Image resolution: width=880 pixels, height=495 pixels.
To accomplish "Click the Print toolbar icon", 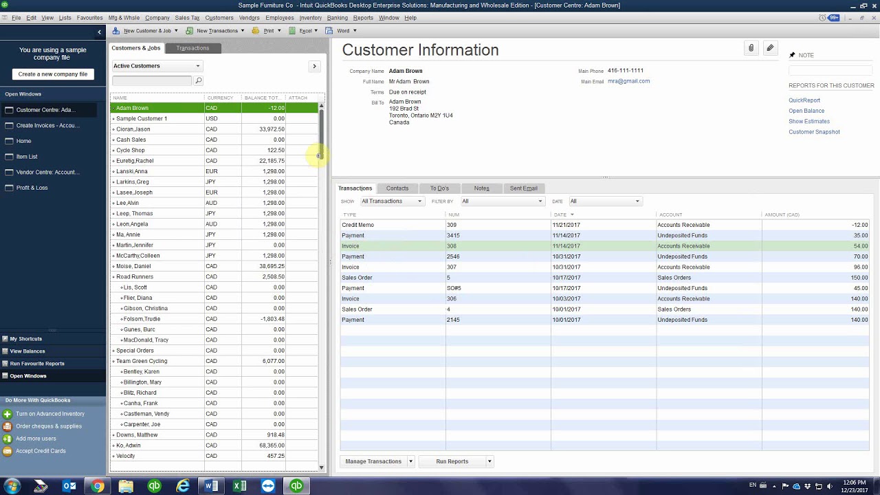I will (x=256, y=31).
